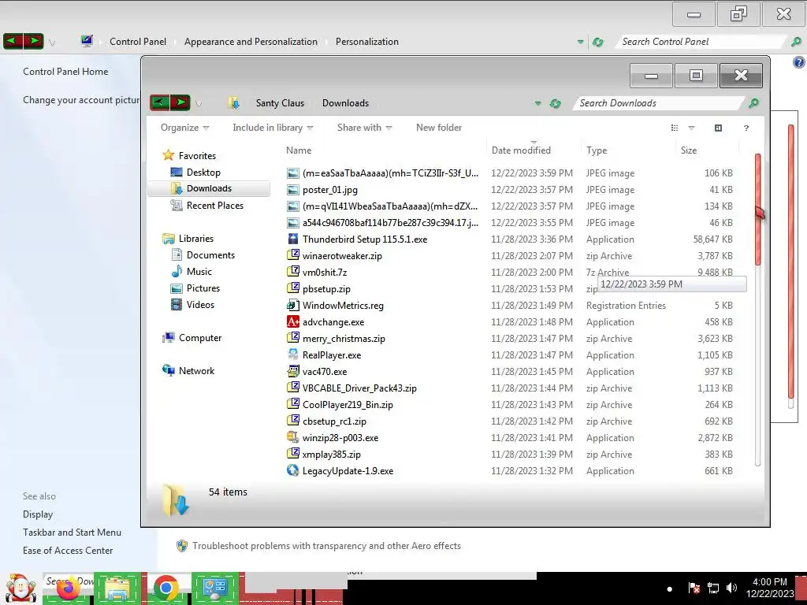
Task: Create a New folder
Action: [x=438, y=128]
